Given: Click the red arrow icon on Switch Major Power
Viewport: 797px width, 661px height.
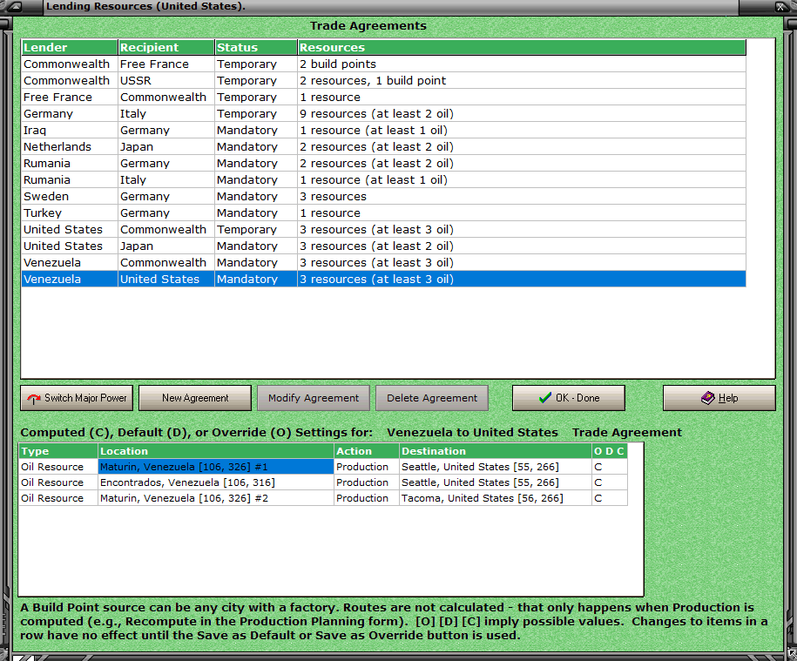Looking at the screenshot, I should point(34,399).
